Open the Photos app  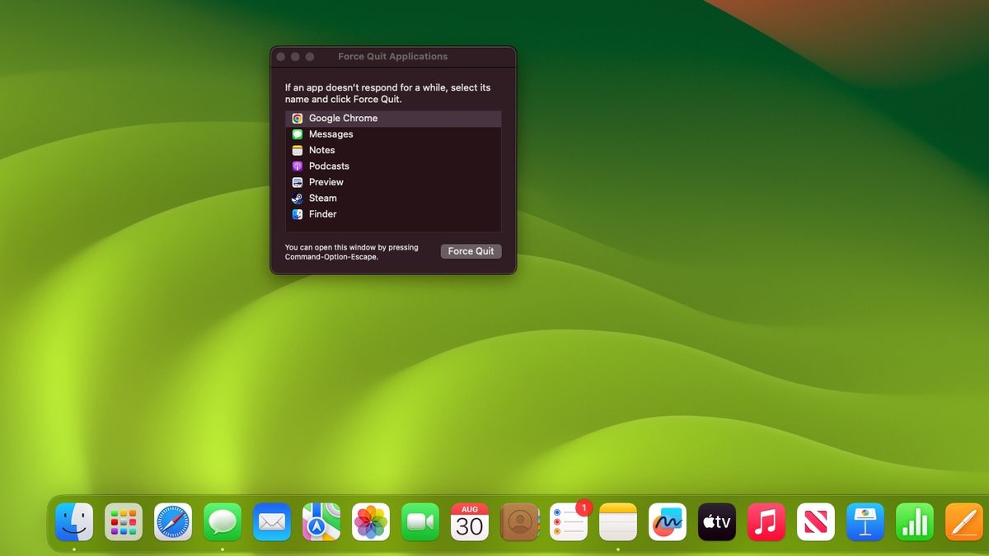coord(371,521)
